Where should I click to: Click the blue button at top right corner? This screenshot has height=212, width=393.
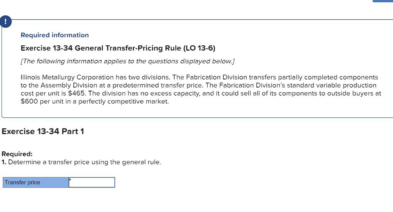383,1
